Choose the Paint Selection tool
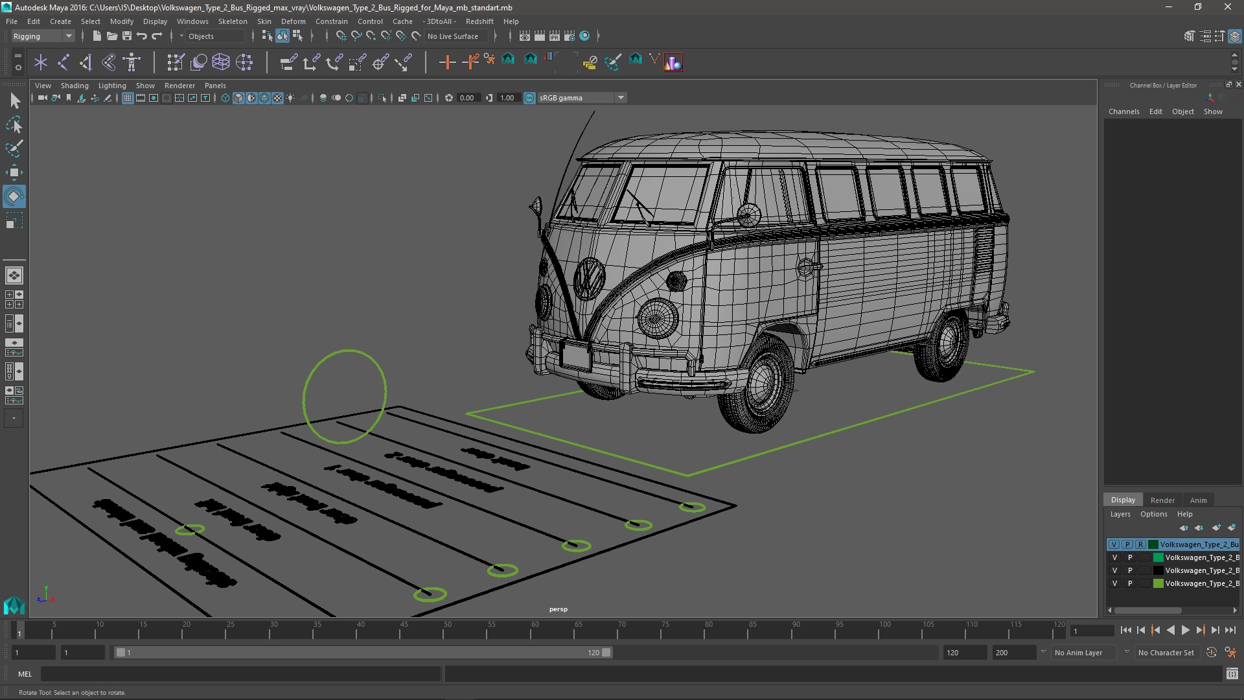The width and height of the screenshot is (1244, 700). (x=14, y=148)
